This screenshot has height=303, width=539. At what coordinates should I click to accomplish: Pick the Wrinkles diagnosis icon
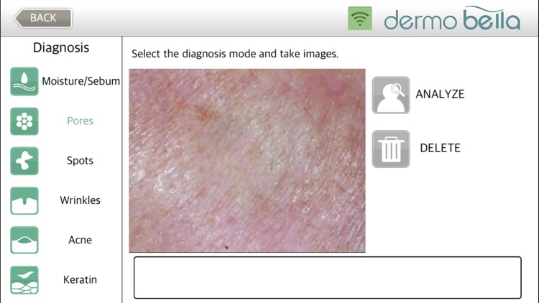(x=24, y=200)
